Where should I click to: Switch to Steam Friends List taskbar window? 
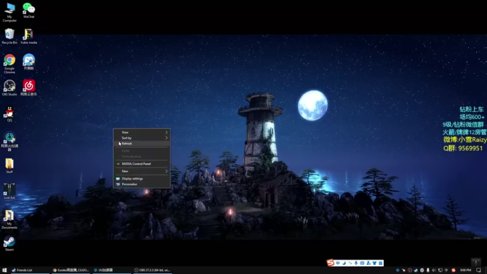29,270
